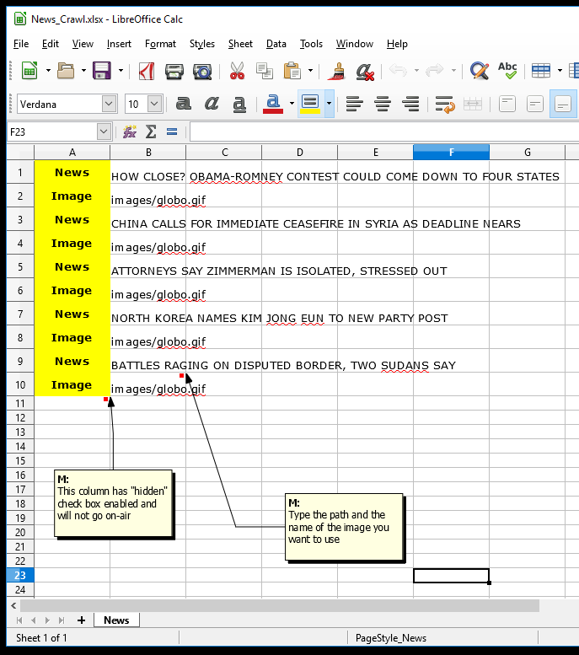Open the Sheet menu
This screenshot has height=655, width=579.
(x=240, y=44)
